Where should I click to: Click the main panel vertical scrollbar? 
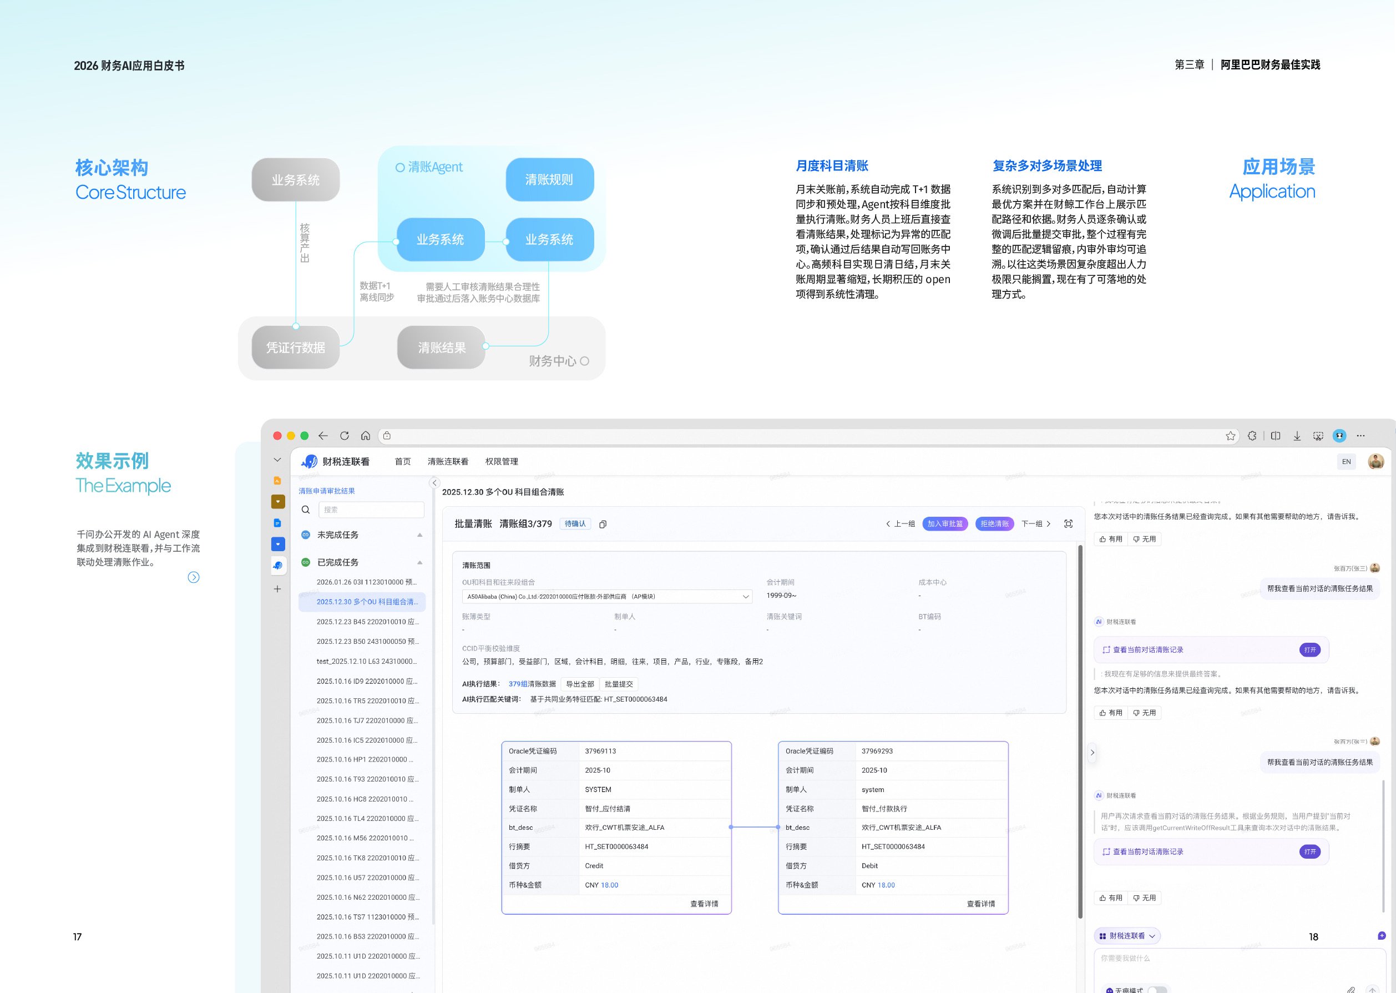click(1080, 730)
